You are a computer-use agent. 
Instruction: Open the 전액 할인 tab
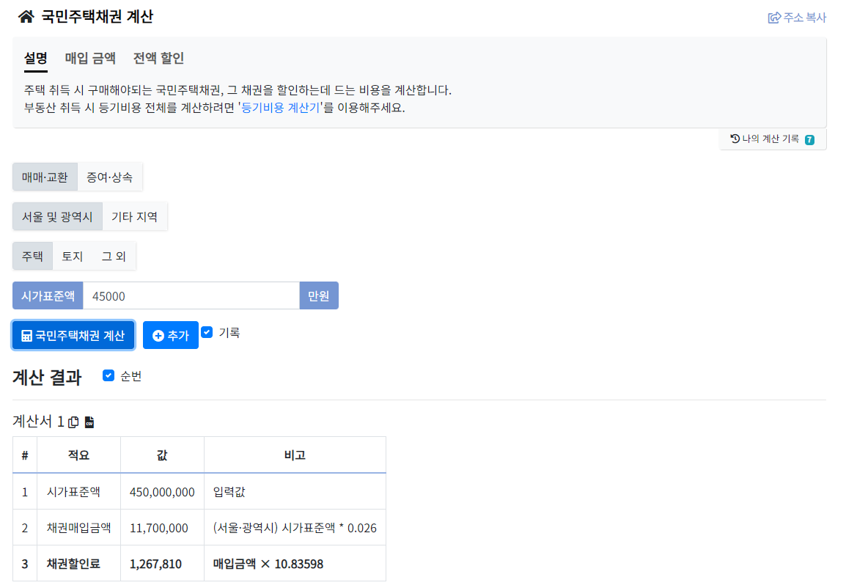point(158,58)
